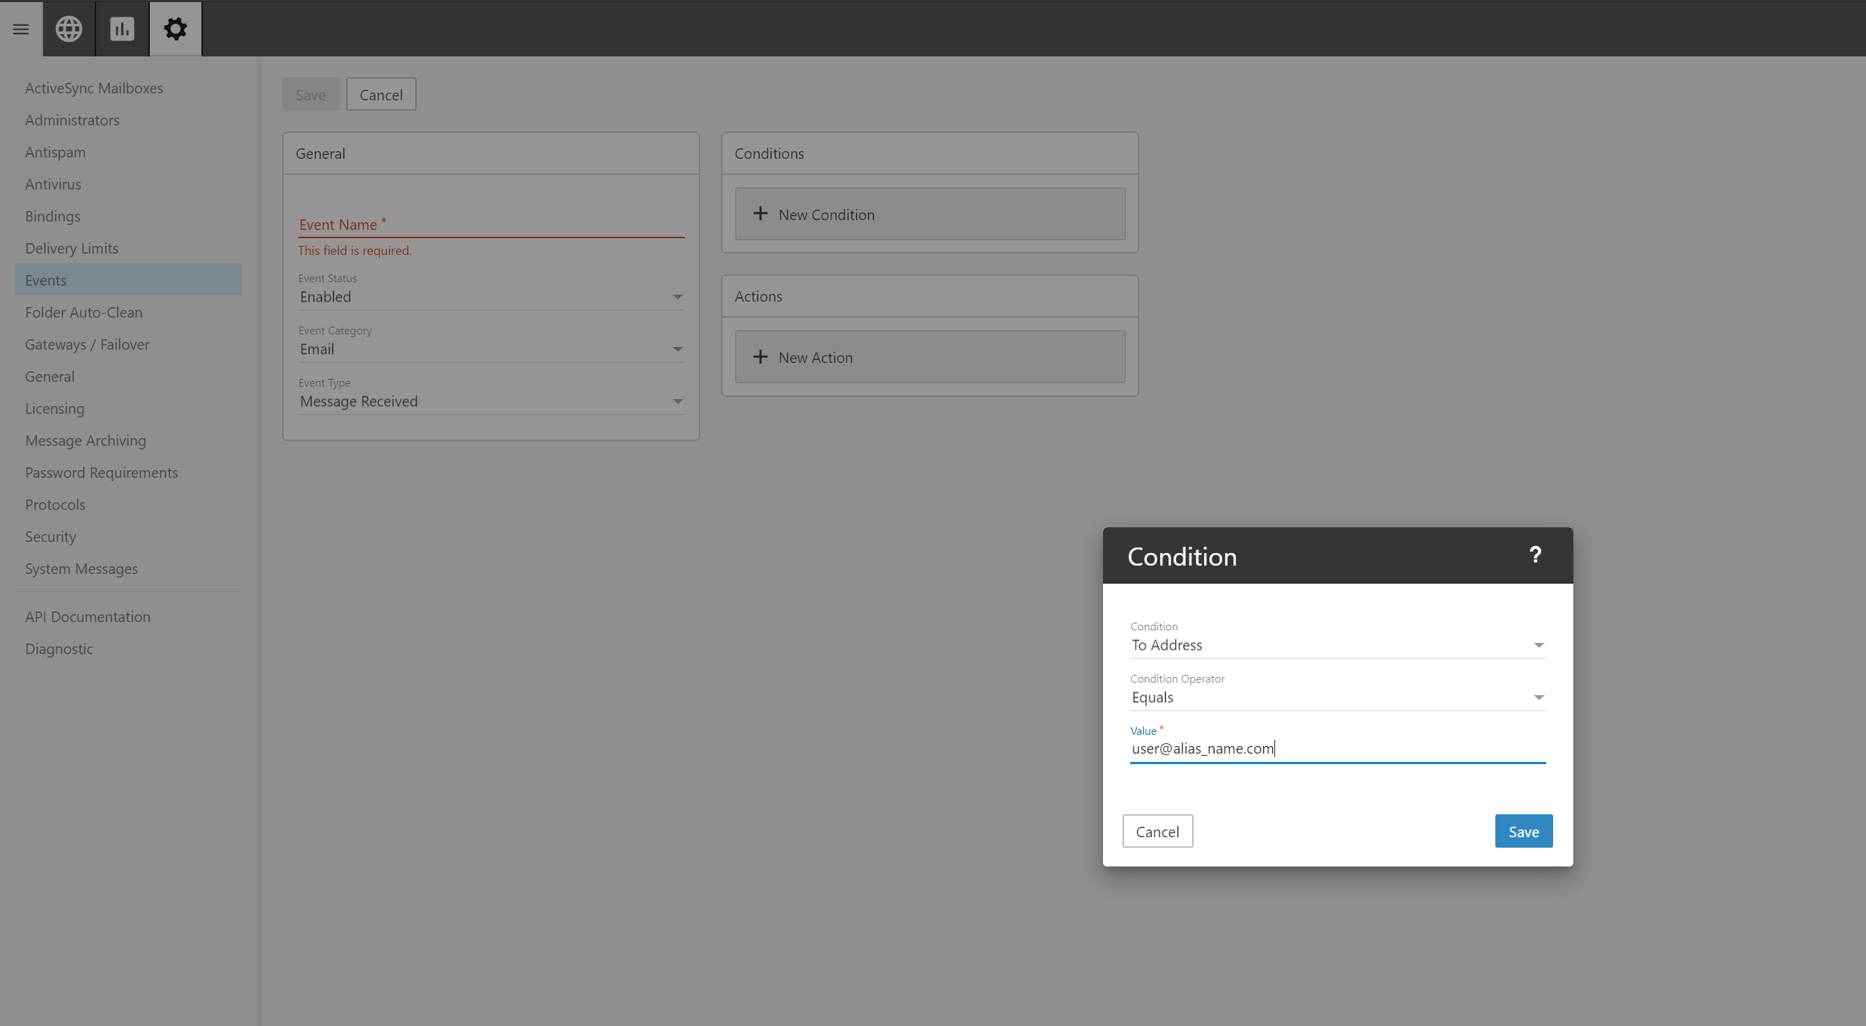1866x1026 pixels.
Task: Expand the Condition dropdown showing To Address
Action: coord(1337,645)
